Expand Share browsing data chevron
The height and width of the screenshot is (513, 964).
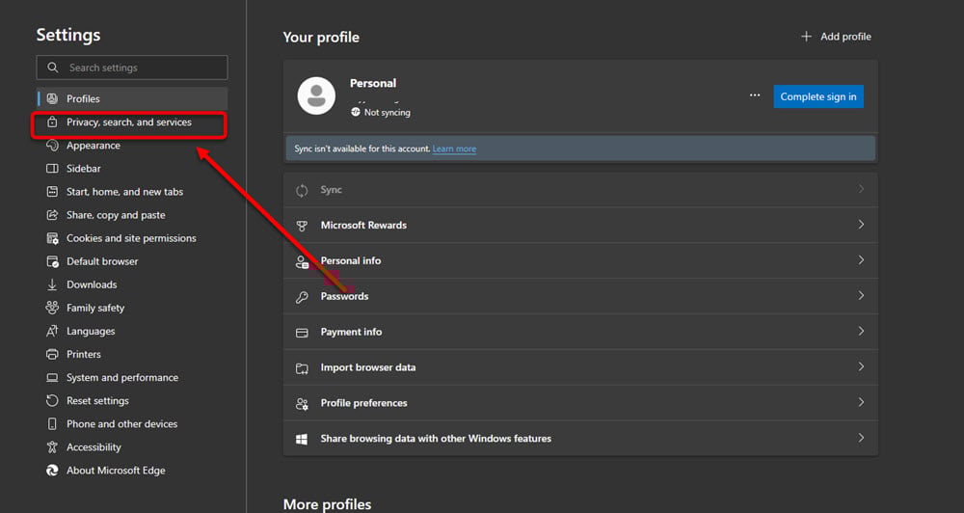tap(861, 438)
